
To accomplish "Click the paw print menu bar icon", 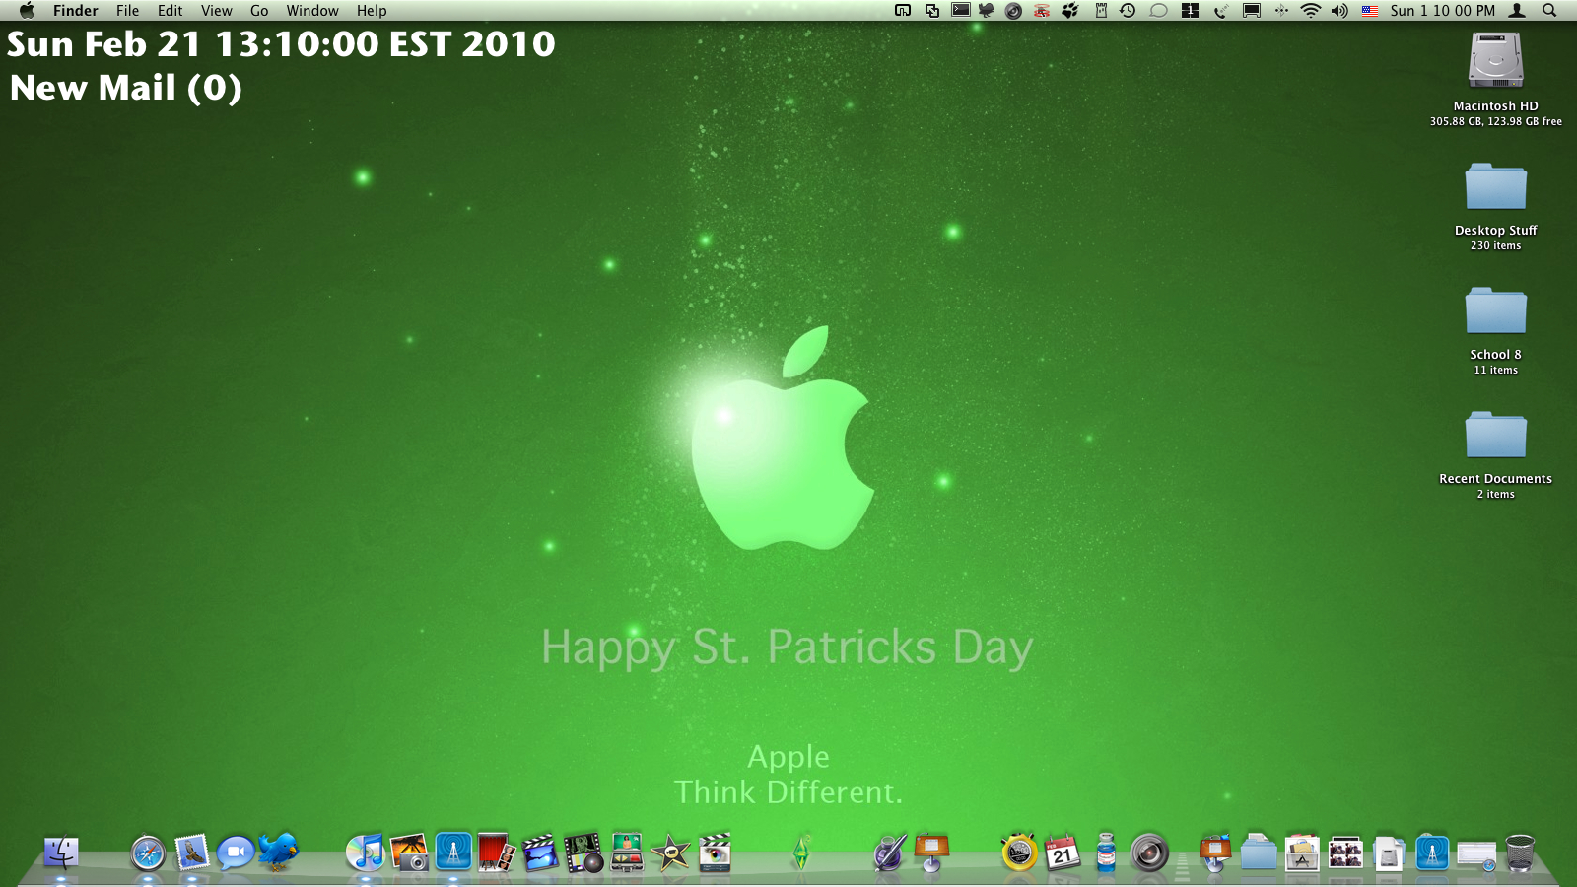I will point(1070,10).
